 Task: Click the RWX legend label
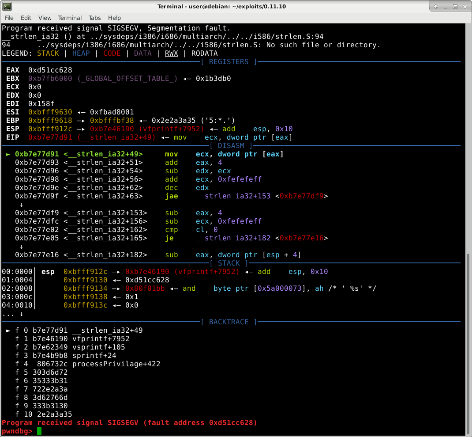pos(171,53)
